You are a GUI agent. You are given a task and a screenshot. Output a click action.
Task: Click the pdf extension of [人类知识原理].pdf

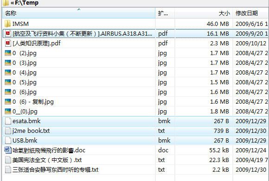click(163, 44)
